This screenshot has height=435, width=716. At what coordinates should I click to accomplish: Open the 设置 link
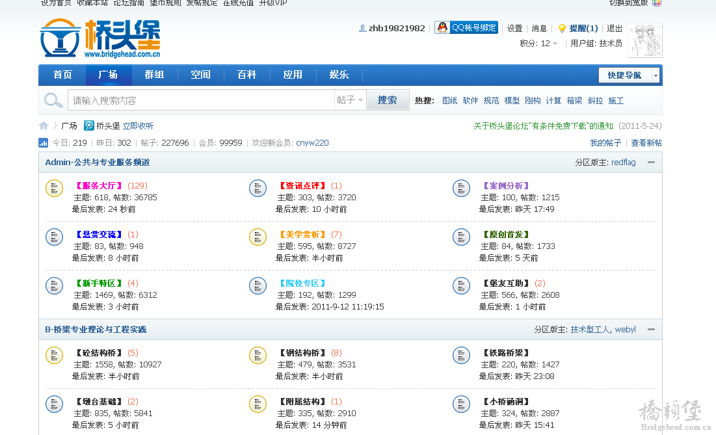tap(514, 29)
